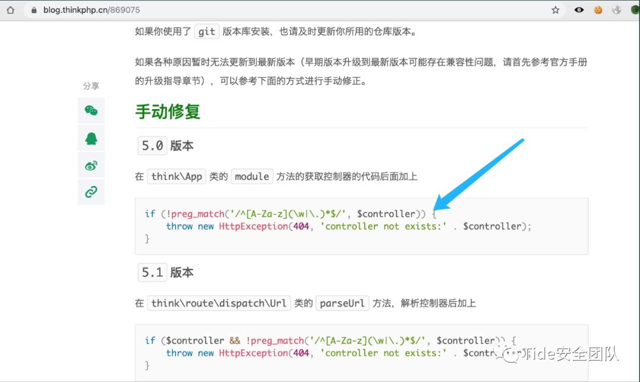Click the browser home icon
Image resolution: width=640 pixels, height=382 pixels.
click(11, 10)
